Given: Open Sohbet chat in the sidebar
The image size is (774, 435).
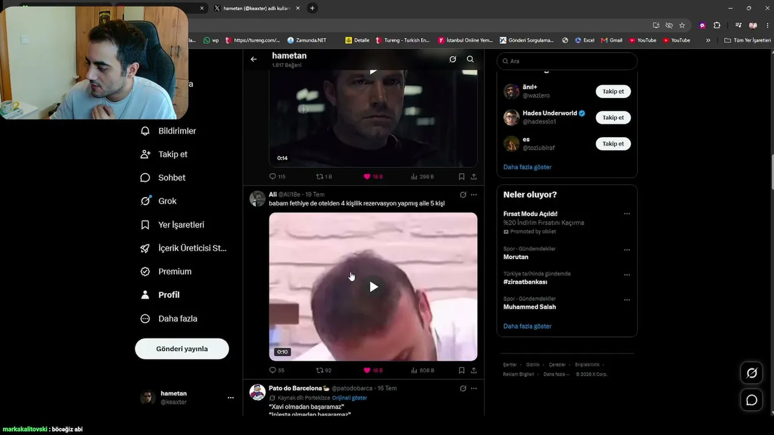Looking at the screenshot, I should (x=163, y=178).
